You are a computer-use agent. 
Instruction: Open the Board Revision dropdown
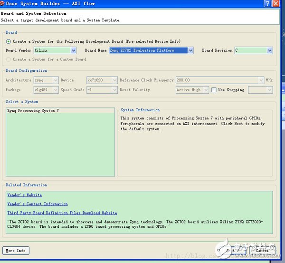click(269, 50)
